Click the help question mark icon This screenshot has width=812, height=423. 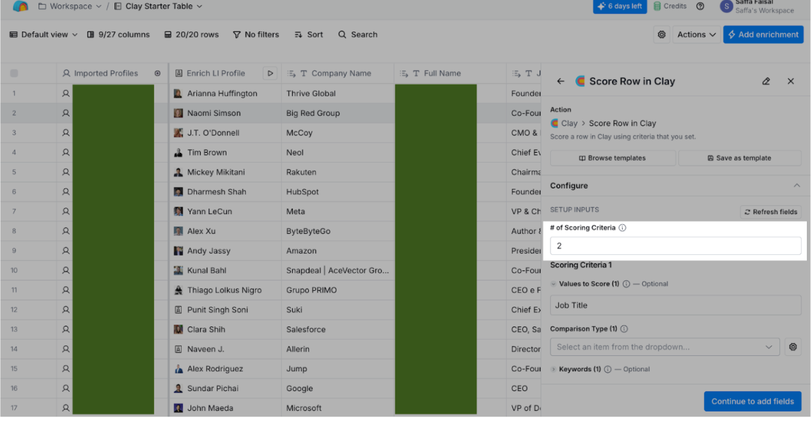tap(700, 6)
